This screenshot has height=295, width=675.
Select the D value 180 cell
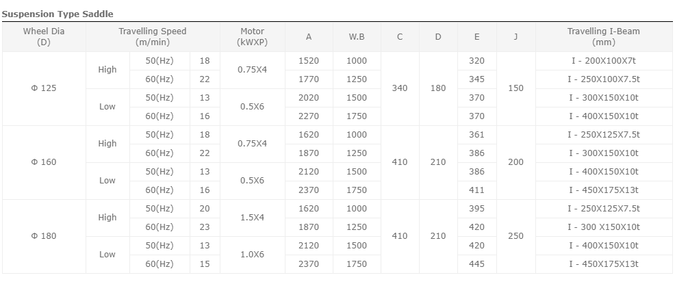(438, 89)
